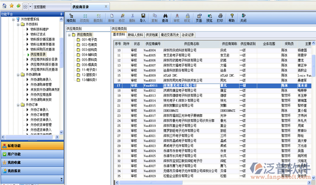The height and width of the screenshot is (185, 316).
Task: Open the 我的报表 panel button
Action: 32,171
